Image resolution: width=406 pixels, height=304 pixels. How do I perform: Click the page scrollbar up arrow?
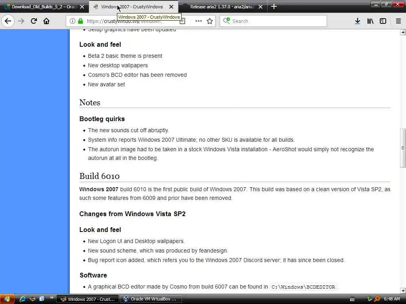[403, 32]
